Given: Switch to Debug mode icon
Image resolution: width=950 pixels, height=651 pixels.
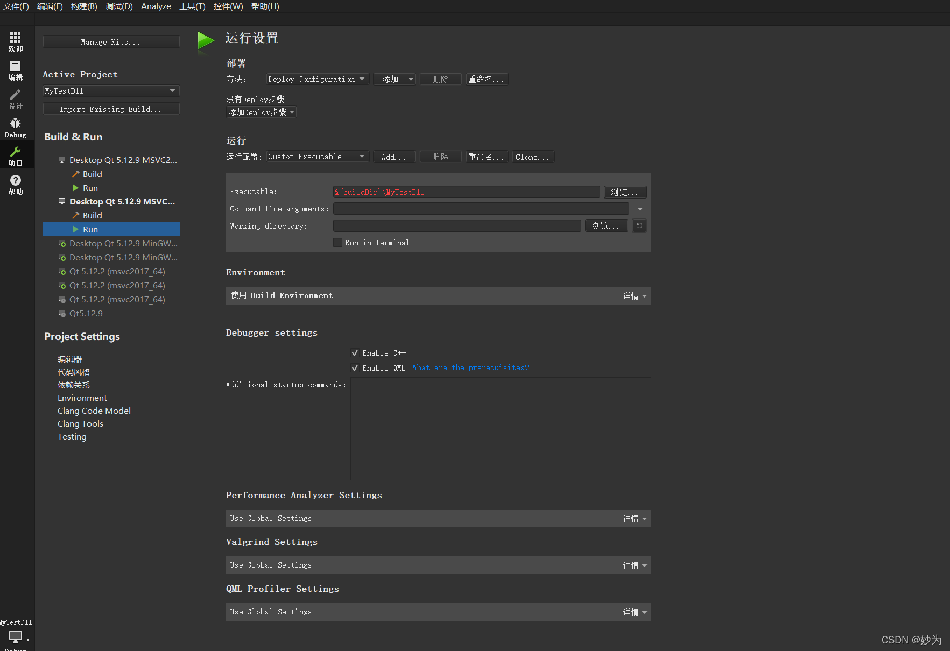Looking at the screenshot, I should [15, 127].
